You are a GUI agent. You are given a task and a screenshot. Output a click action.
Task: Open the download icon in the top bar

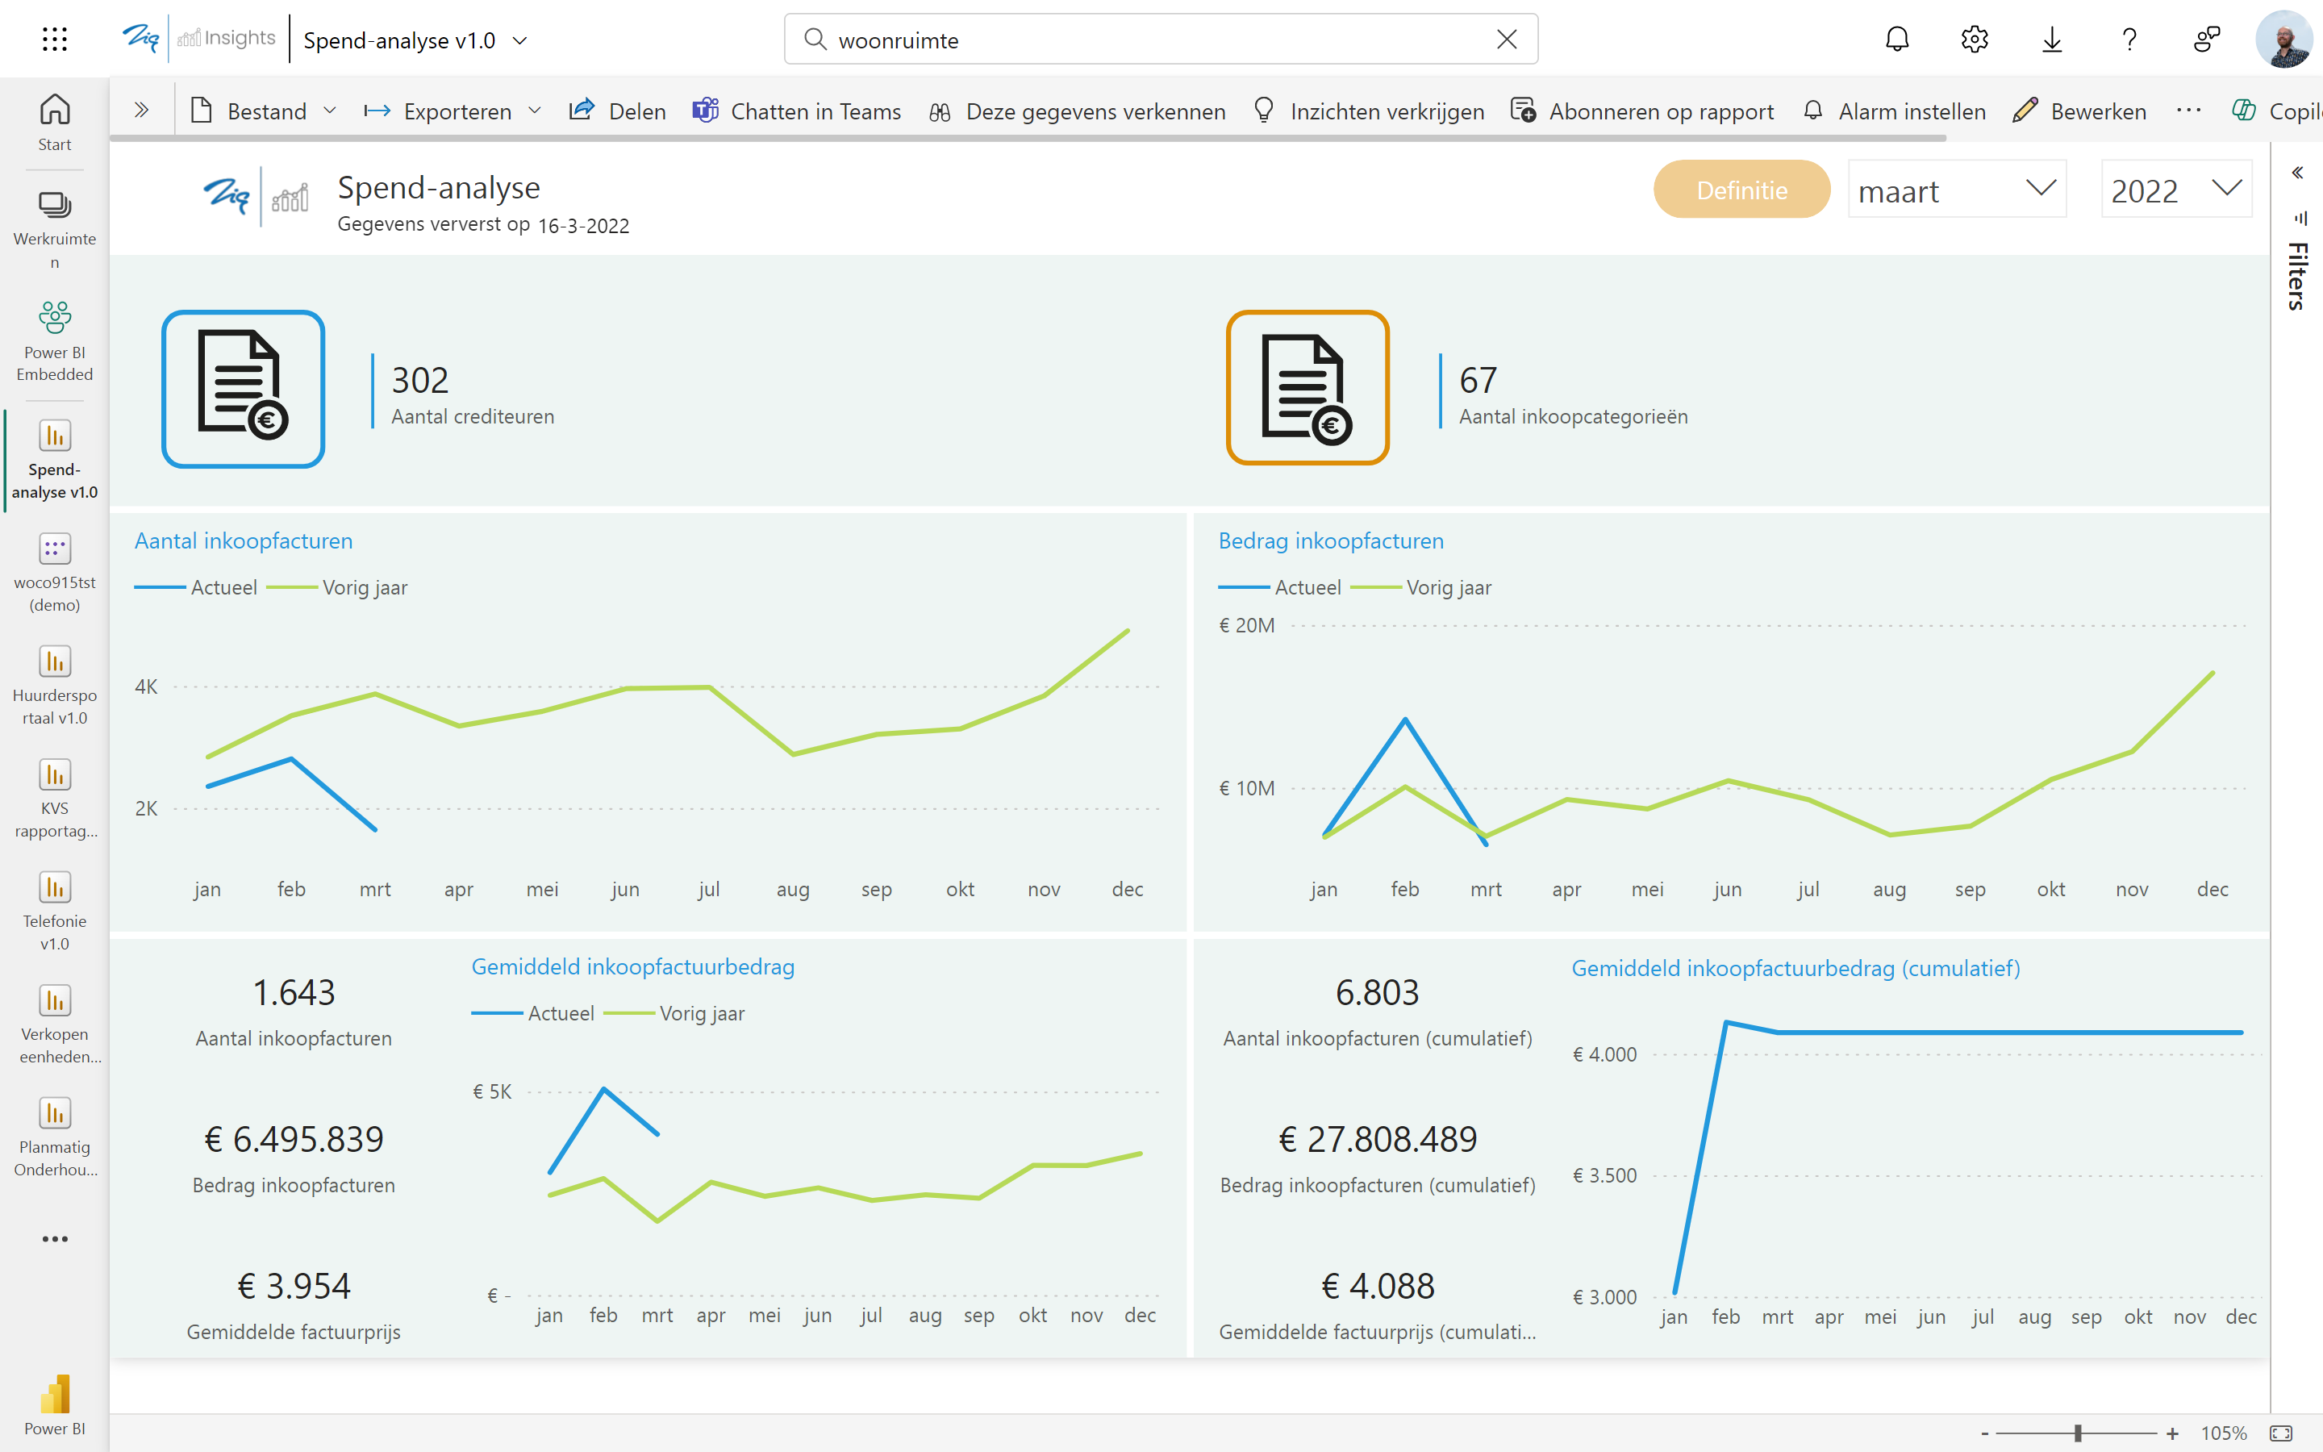coord(2052,39)
